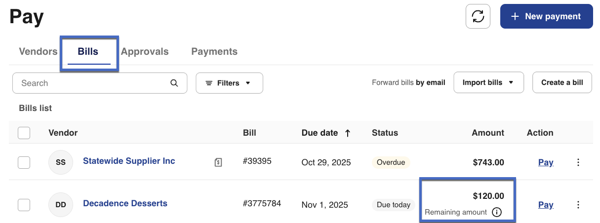
Task: Click the refresh sync icon button
Action: pos(478,16)
